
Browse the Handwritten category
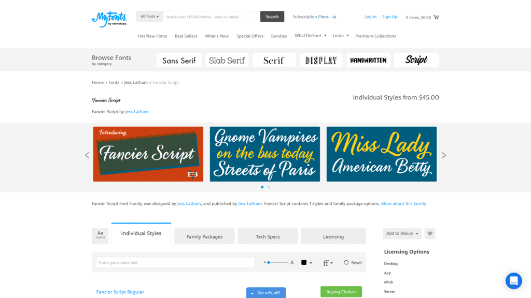point(369,60)
